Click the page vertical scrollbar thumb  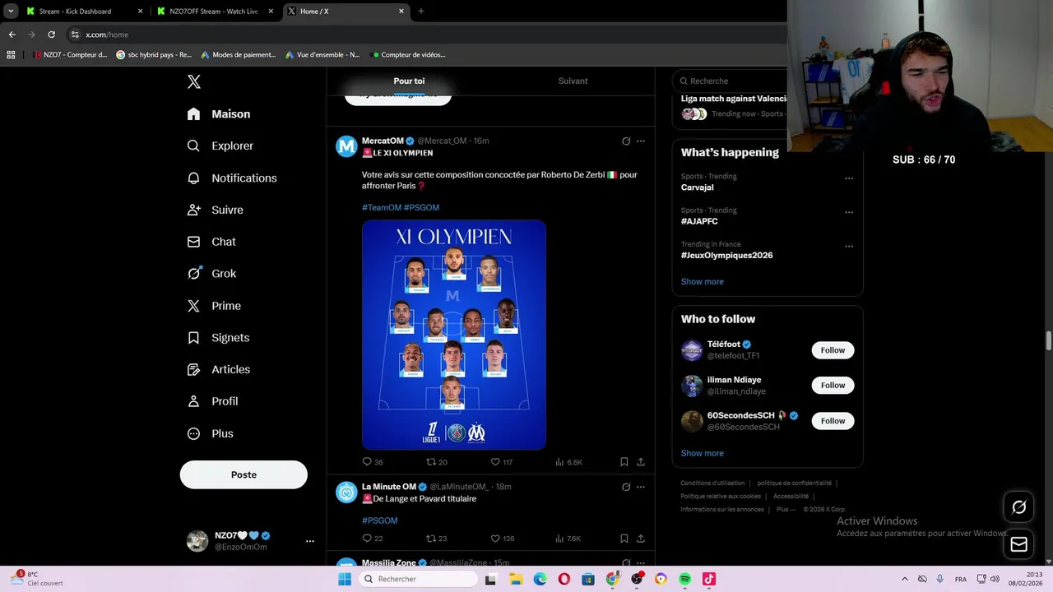click(x=1049, y=341)
